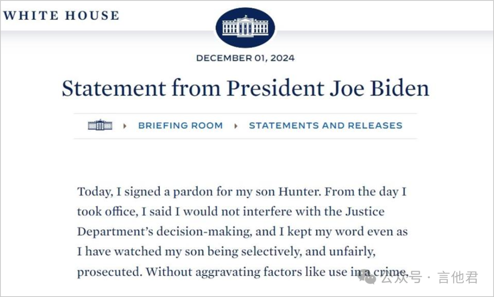Open the breadcrumb home White House icon

100,125
